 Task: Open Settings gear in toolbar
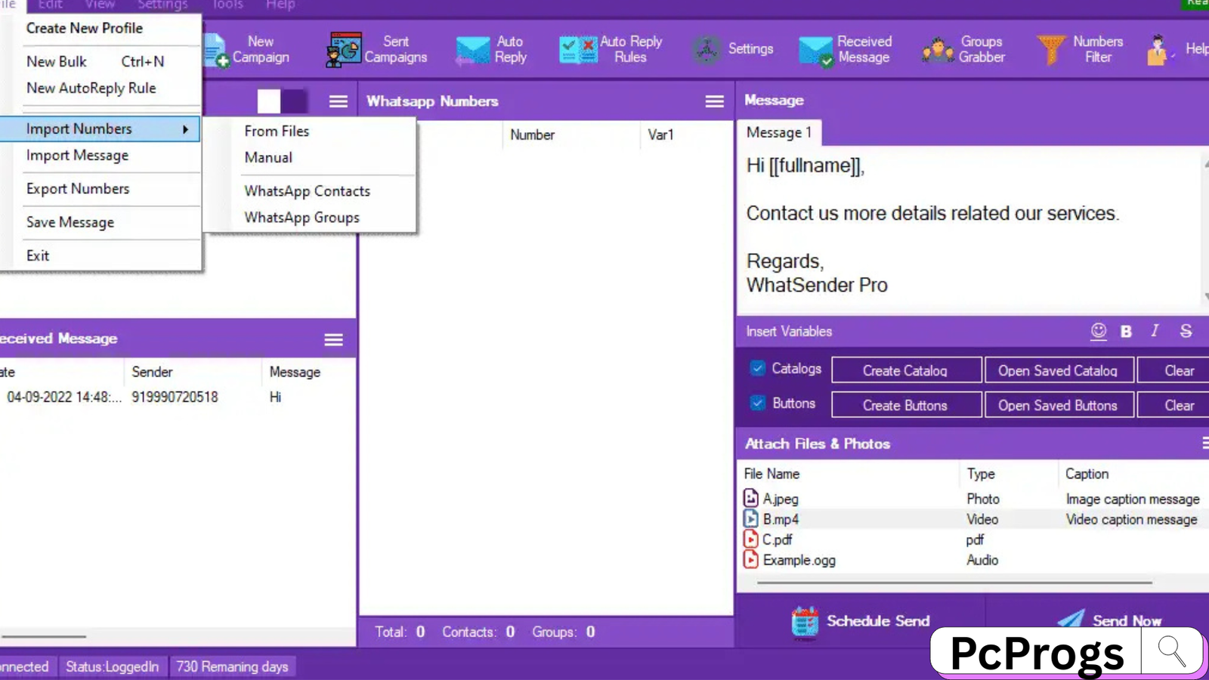tap(707, 50)
